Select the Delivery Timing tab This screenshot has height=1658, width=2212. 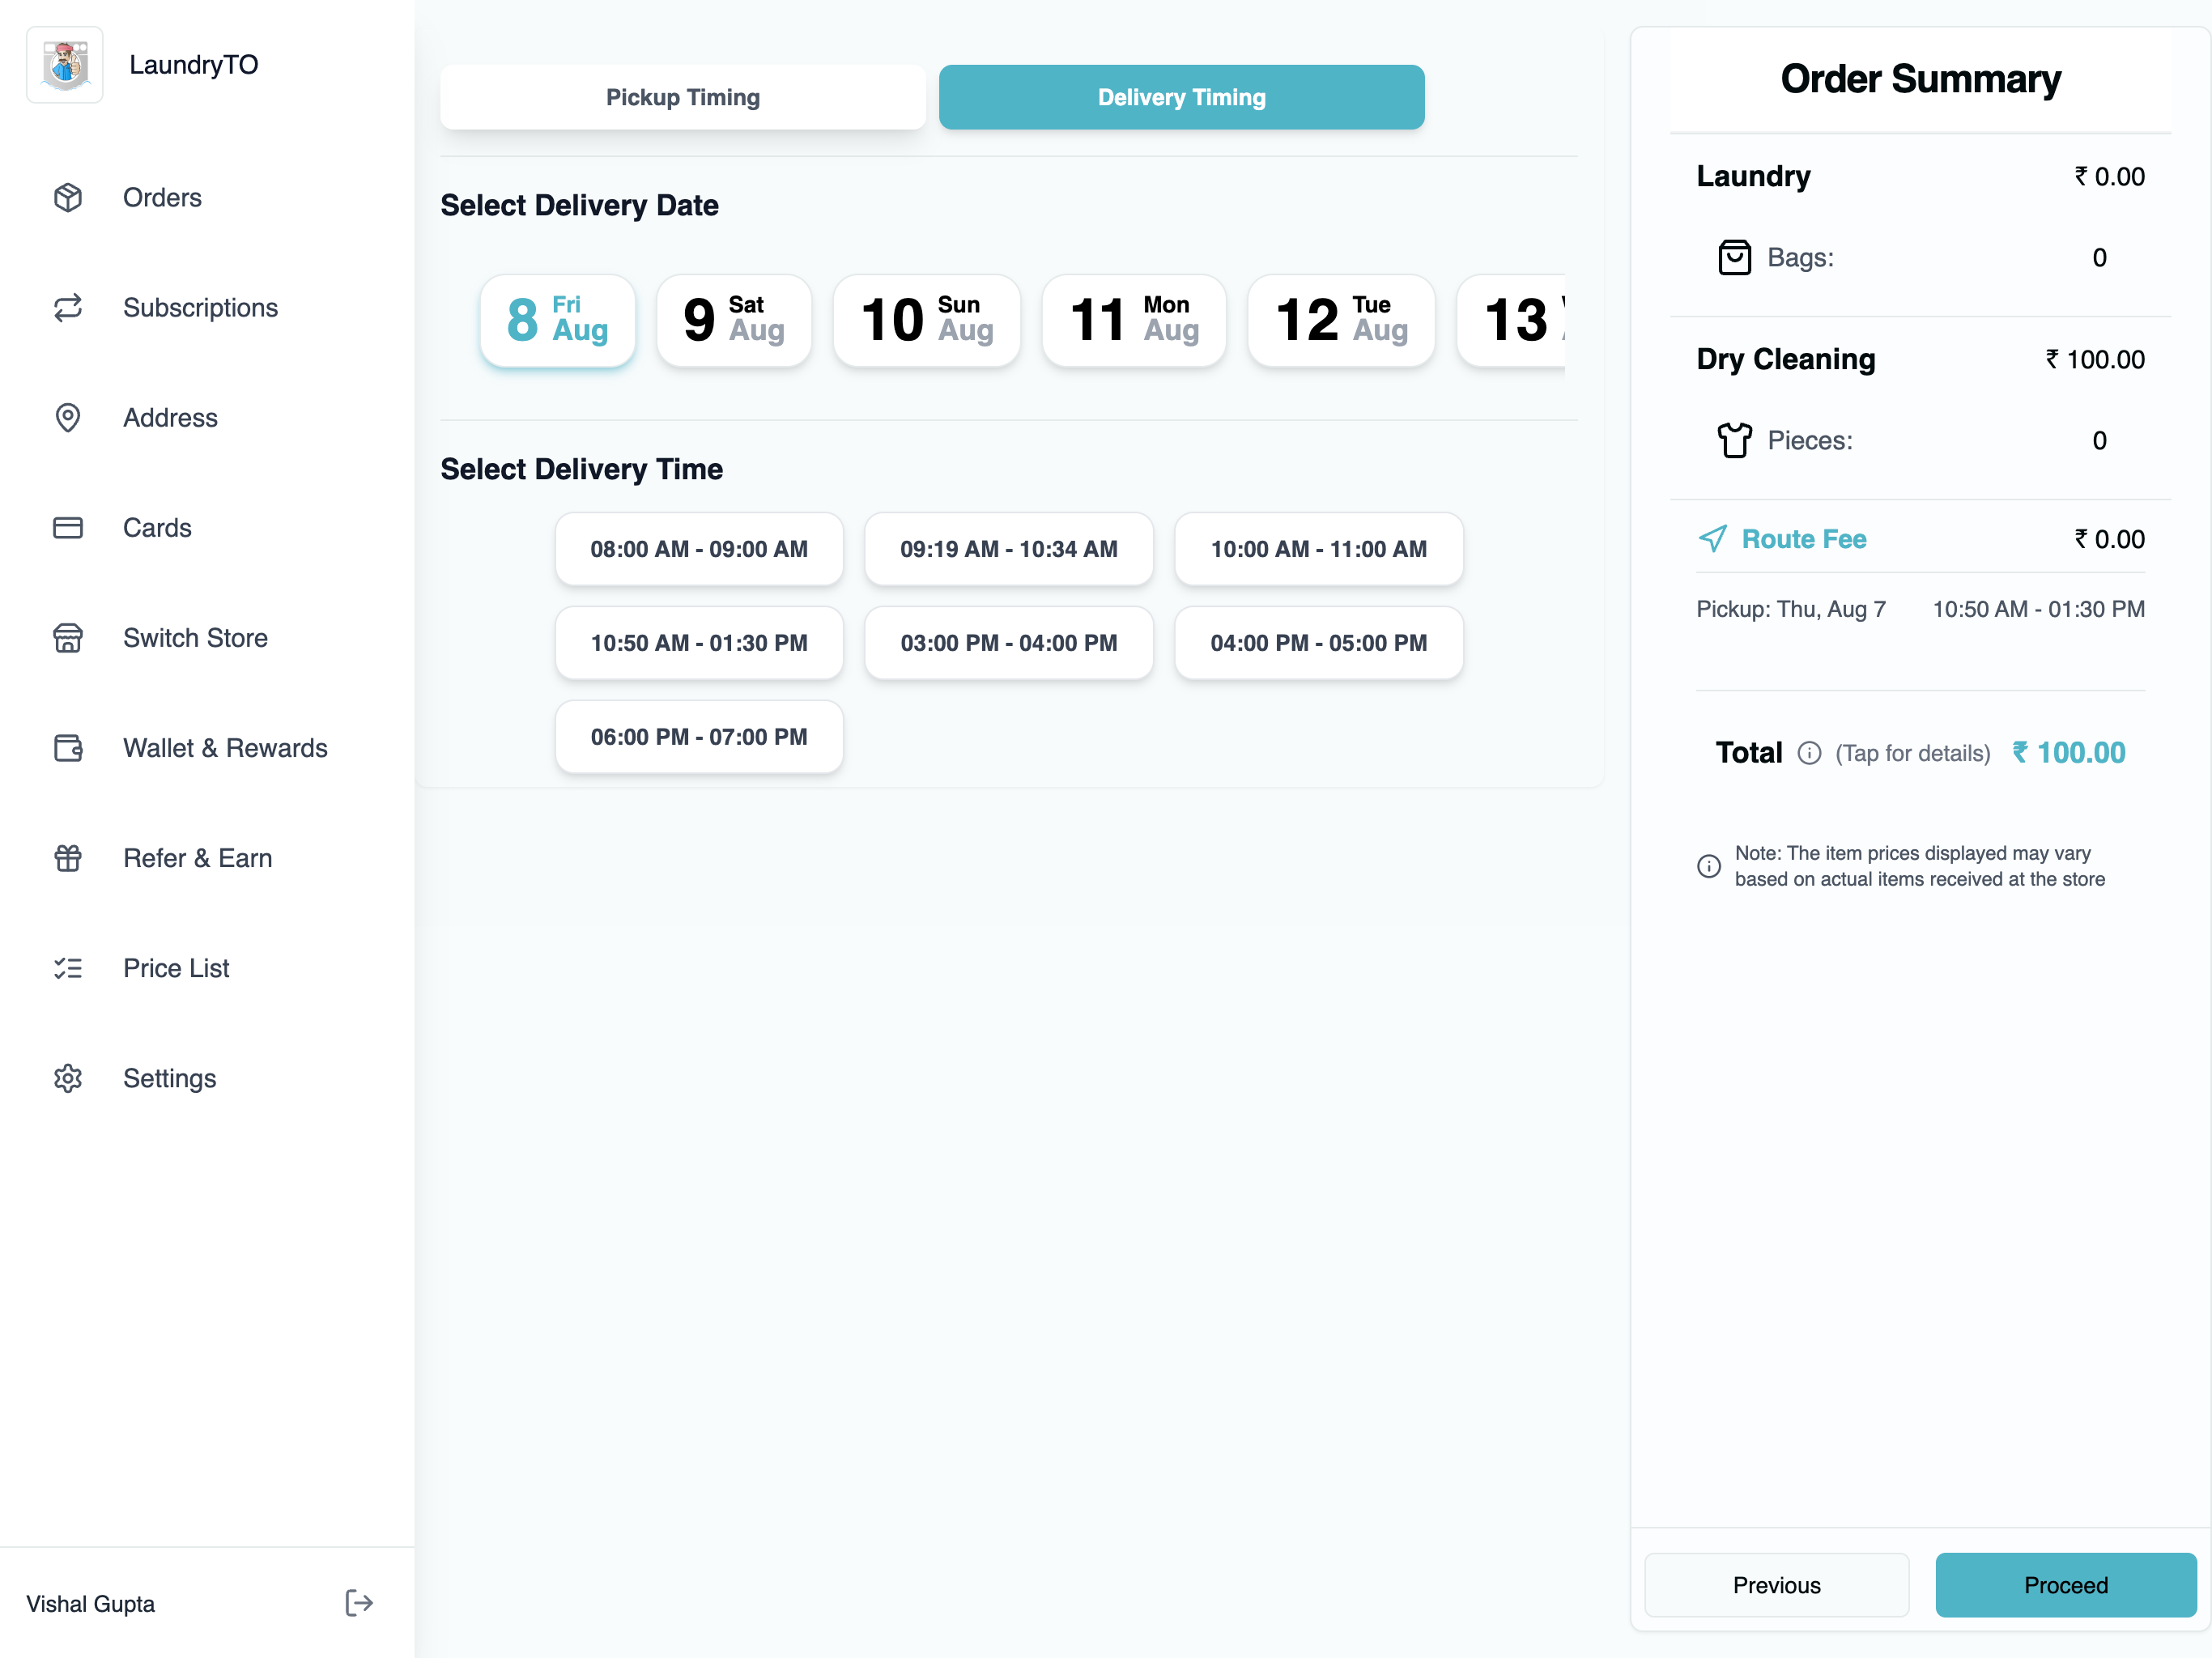pyautogui.click(x=1182, y=97)
